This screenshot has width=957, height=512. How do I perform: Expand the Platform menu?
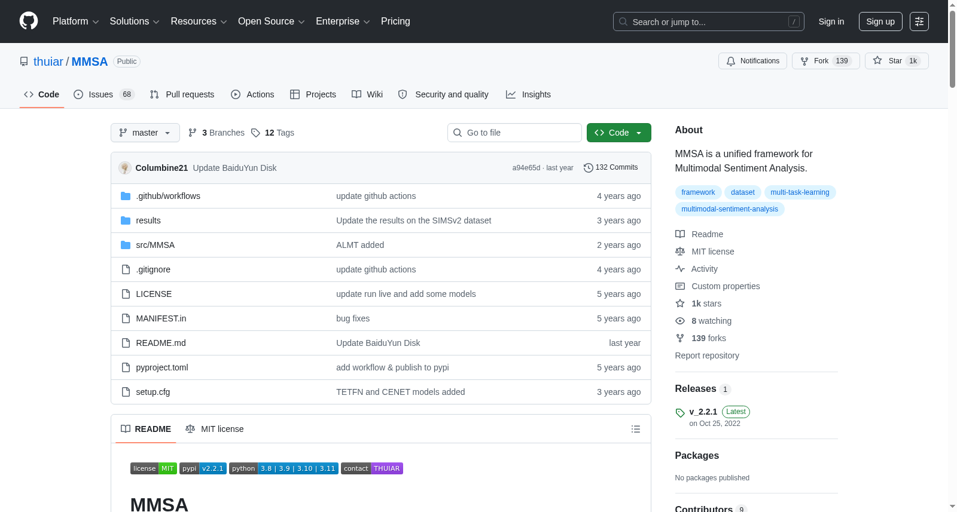pos(76,22)
